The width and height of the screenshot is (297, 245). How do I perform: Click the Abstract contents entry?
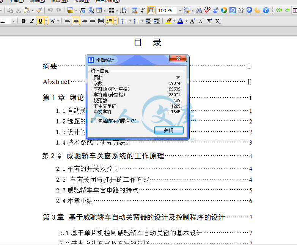[x=56, y=82]
